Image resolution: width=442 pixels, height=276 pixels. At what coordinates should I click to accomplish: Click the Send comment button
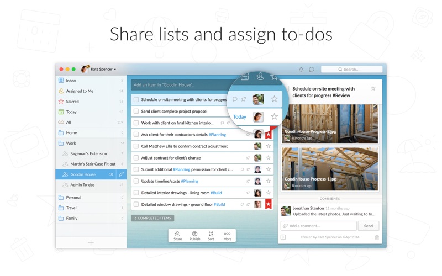(x=368, y=226)
